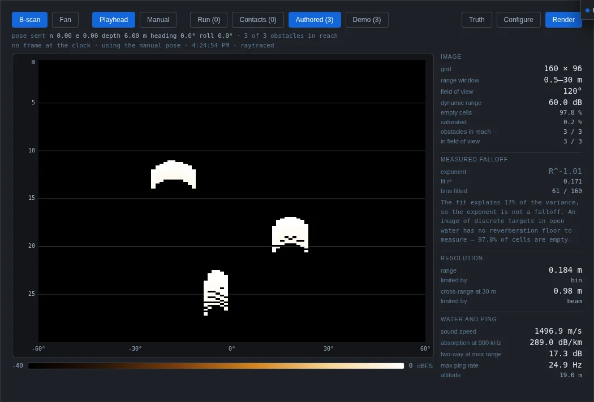Viewport: 594px width, 402px height.
Task: Click the -60° bearing axis label
Action: pyautogui.click(x=38, y=349)
